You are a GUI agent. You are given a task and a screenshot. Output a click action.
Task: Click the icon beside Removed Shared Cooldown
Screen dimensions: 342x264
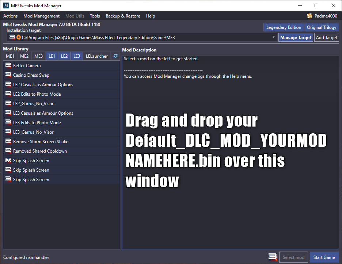point(8,151)
